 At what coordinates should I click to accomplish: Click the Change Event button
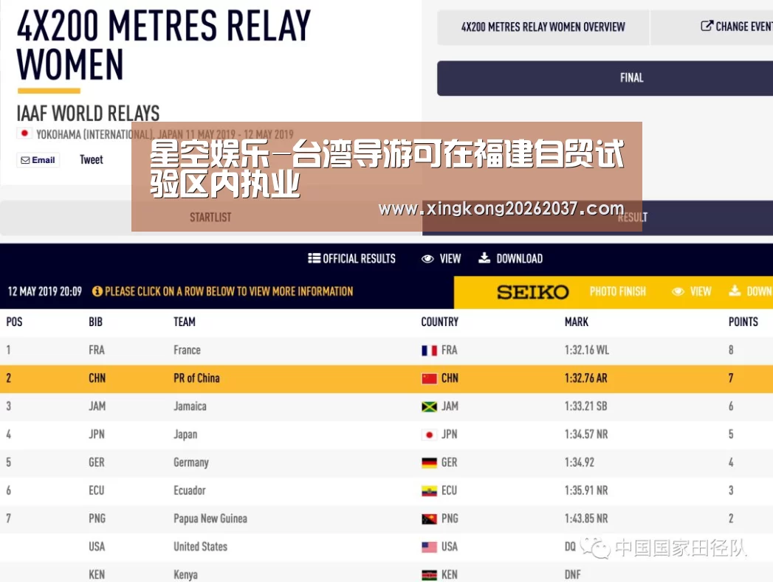737,27
